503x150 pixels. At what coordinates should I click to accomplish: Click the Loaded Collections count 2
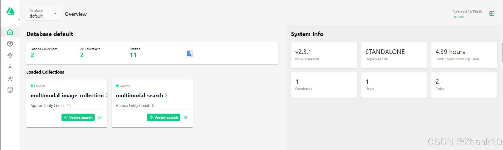32,55
